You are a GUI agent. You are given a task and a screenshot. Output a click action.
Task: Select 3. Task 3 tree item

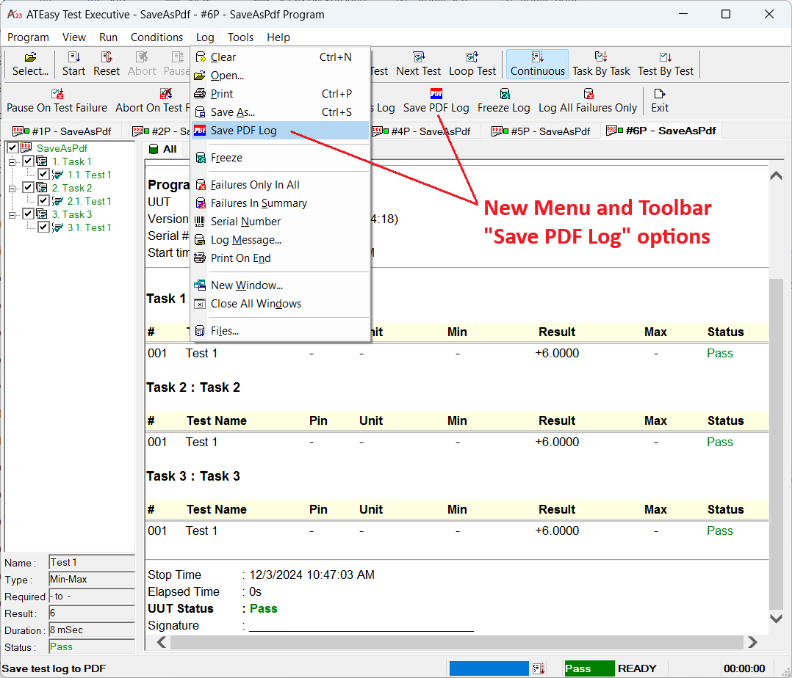[72, 214]
